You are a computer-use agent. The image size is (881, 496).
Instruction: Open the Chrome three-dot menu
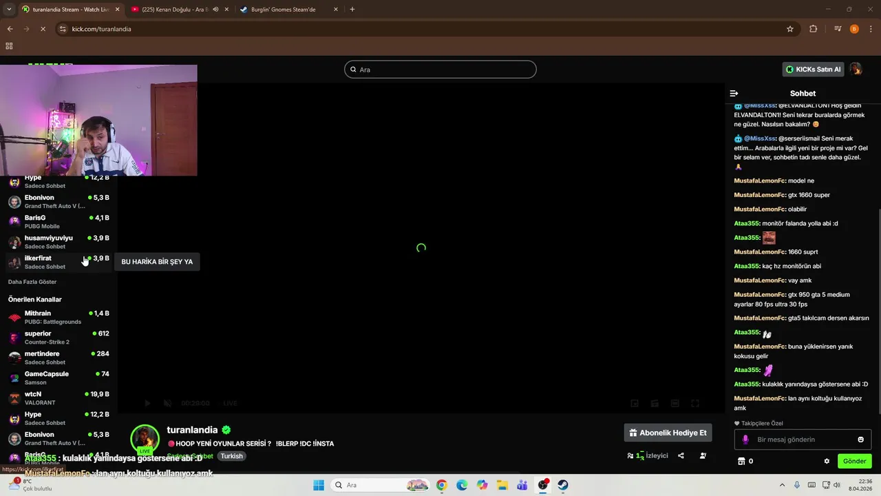tap(871, 29)
